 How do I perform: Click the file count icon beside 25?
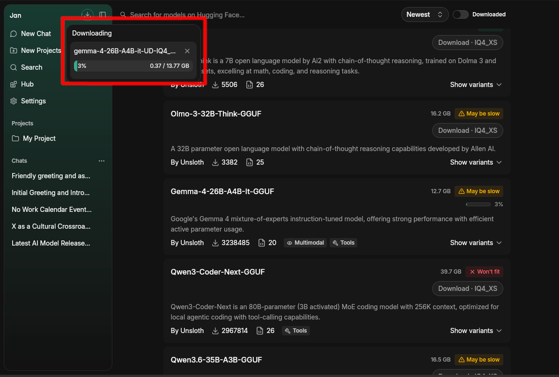(250, 162)
